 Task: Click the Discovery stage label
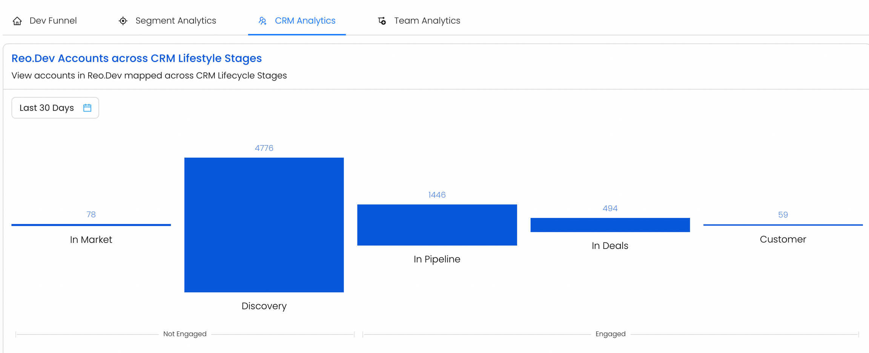264,306
